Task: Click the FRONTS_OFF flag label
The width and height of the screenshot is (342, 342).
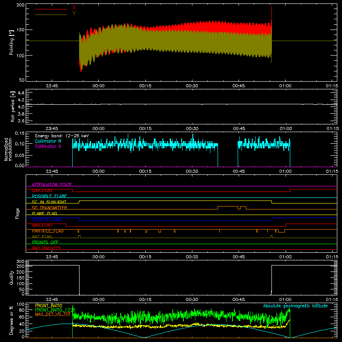Action: 45,242
